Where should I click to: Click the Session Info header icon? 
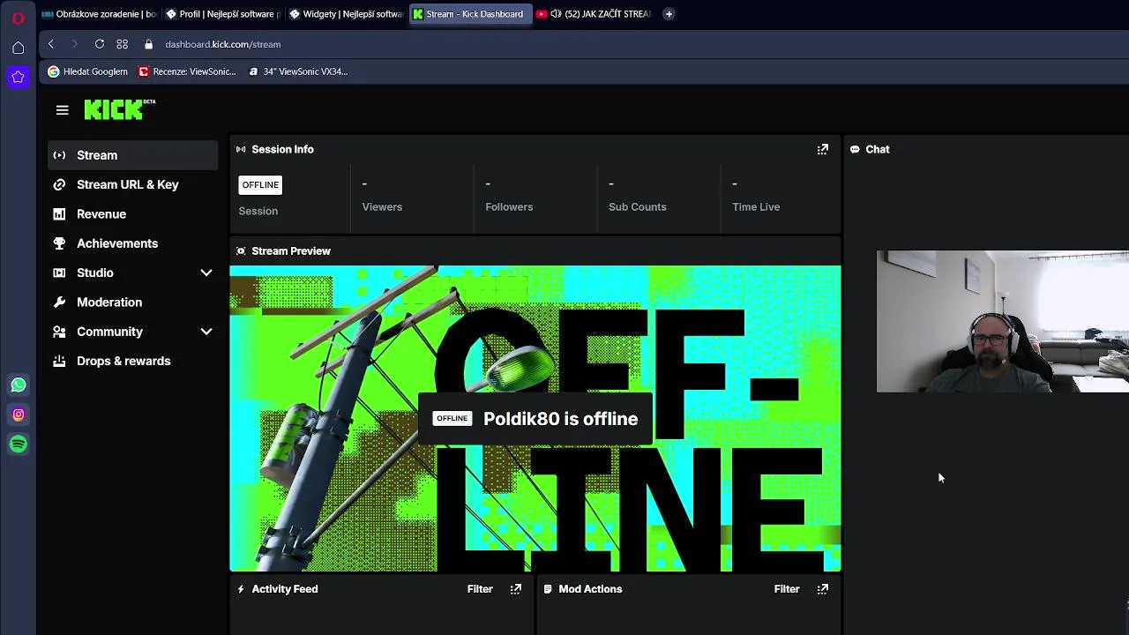coord(241,149)
